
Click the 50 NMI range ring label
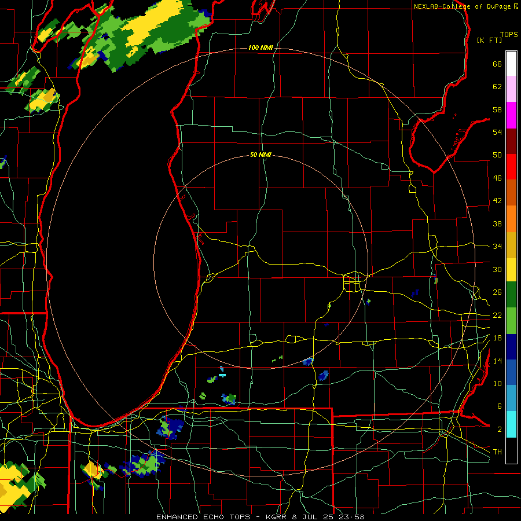(x=260, y=155)
